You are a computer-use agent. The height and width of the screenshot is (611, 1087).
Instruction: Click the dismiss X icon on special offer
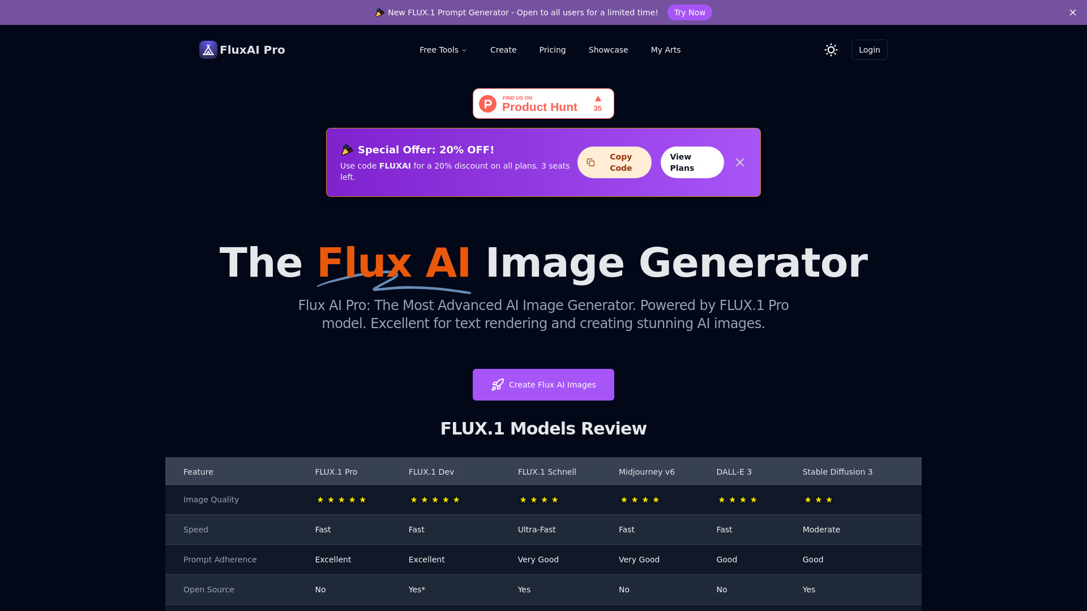(x=740, y=162)
